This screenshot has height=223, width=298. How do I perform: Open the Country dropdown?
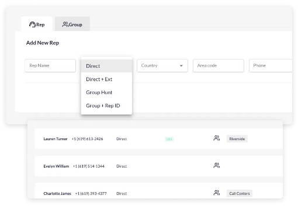[x=162, y=66]
